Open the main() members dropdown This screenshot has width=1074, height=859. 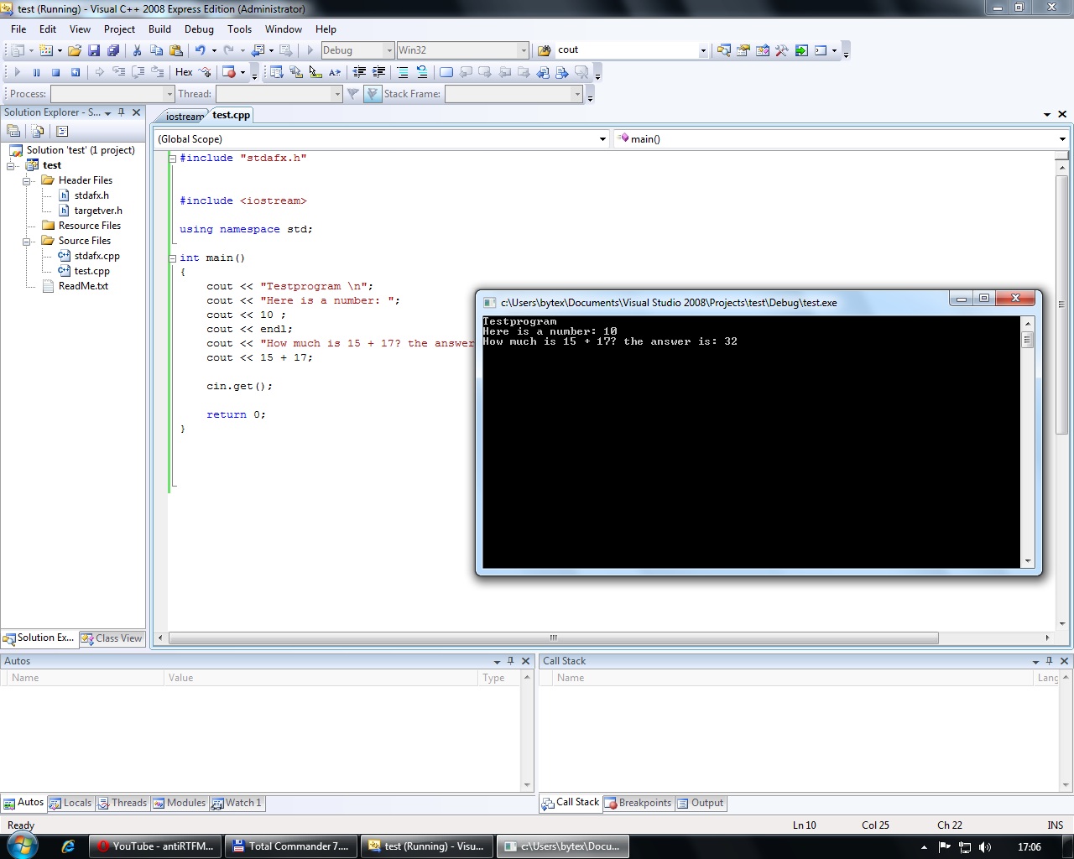(x=1062, y=139)
